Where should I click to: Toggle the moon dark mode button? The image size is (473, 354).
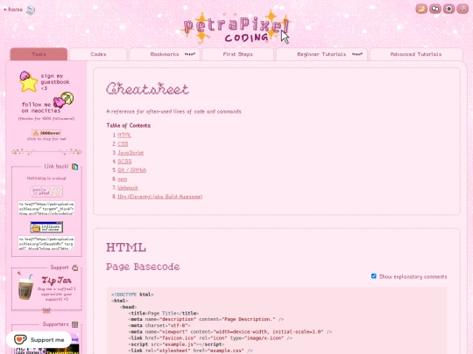(421, 9)
